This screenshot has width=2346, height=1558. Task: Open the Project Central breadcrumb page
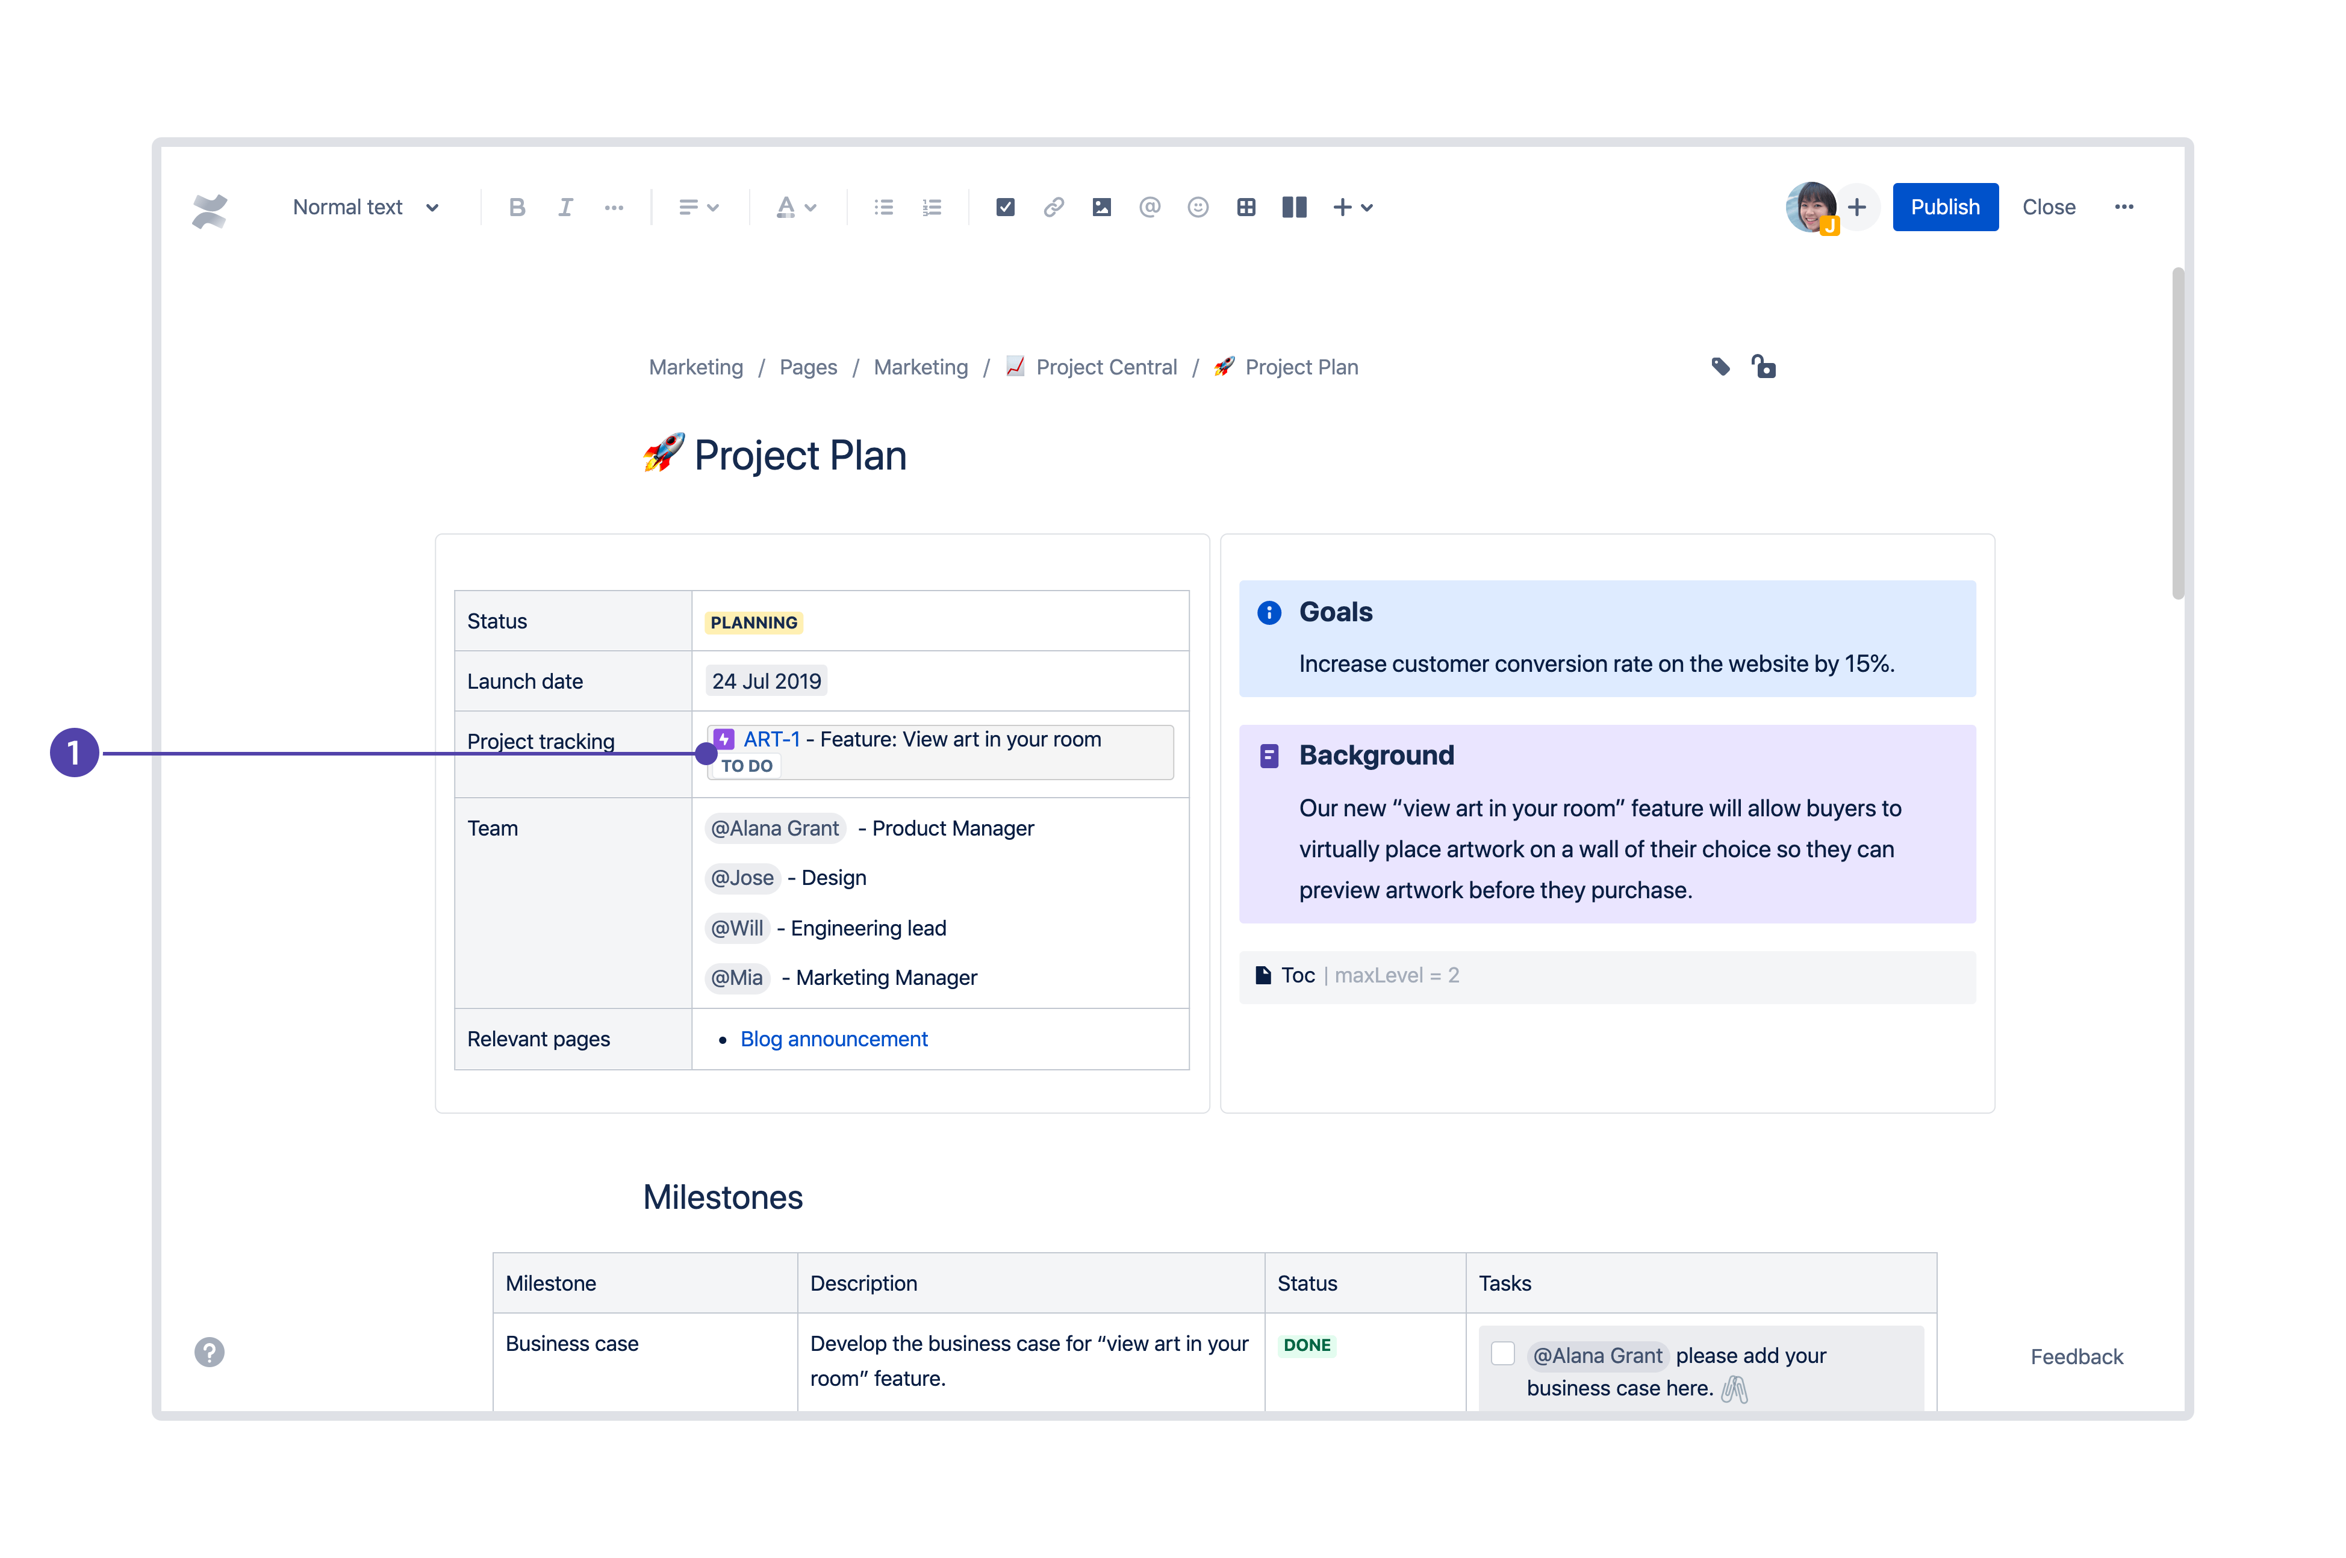[1106, 367]
